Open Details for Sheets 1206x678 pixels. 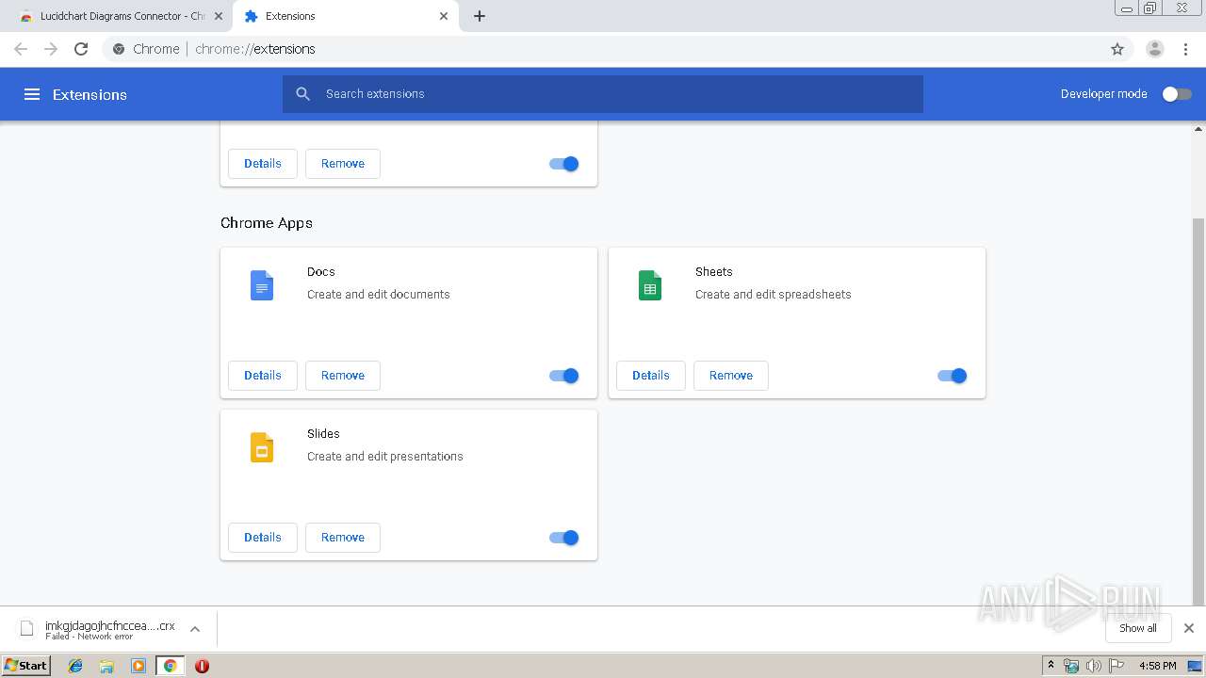pyautogui.click(x=651, y=376)
